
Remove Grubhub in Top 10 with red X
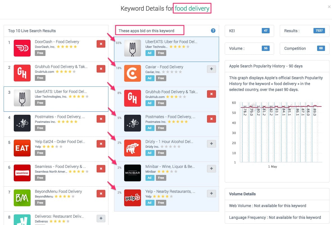(x=101, y=69)
